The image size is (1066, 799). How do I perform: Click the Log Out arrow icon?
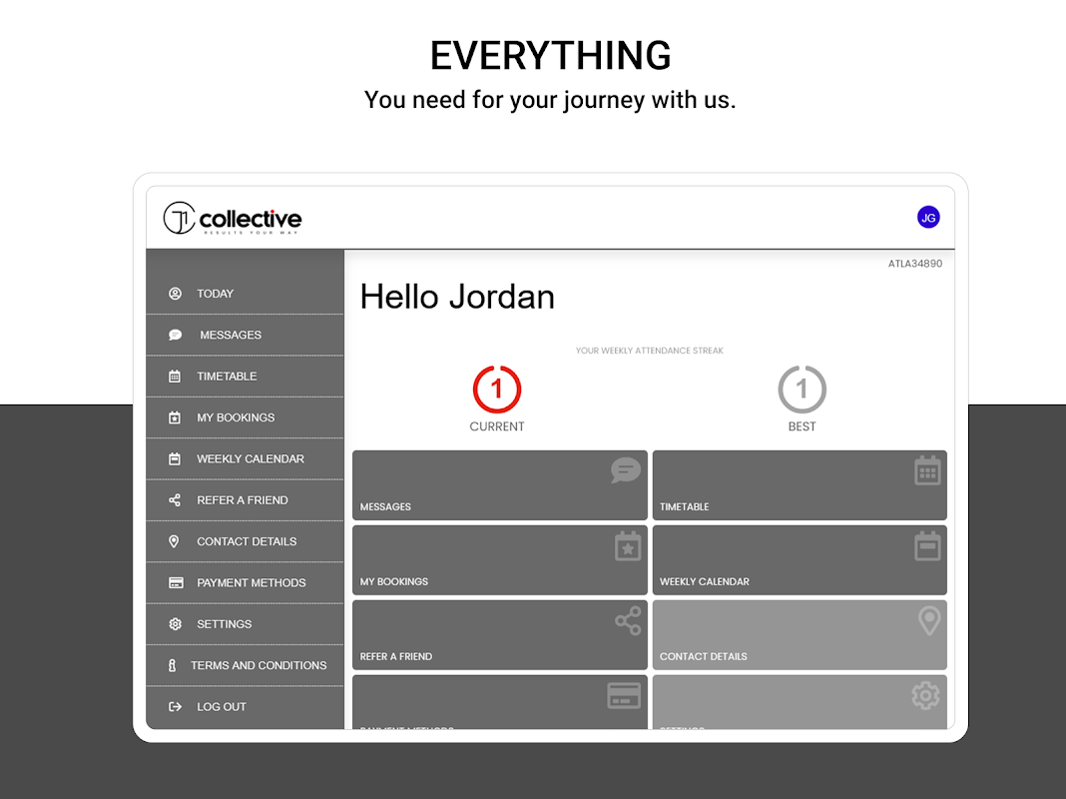176,707
